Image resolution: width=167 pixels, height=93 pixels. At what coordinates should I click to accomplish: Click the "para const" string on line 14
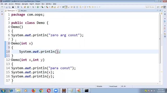pos(60,68)
